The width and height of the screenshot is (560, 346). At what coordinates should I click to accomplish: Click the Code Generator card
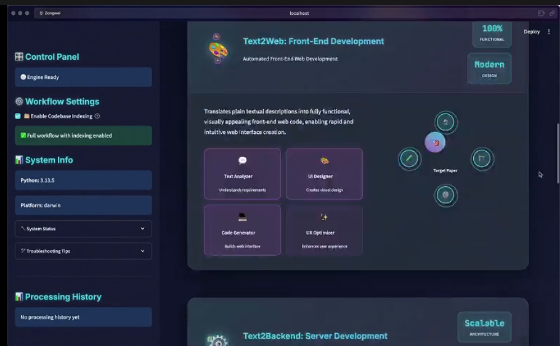243,230
